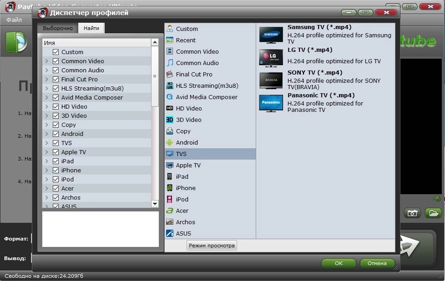Select the LG TV profile thumbnail
This screenshot has width=445, height=281.
pos(271,58)
